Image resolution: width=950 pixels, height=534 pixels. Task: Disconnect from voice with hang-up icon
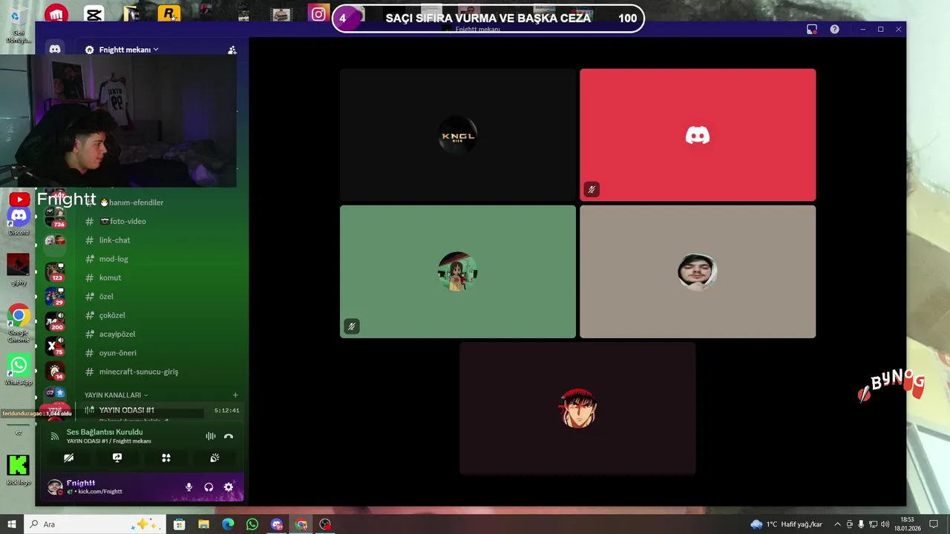pos(229,436)
